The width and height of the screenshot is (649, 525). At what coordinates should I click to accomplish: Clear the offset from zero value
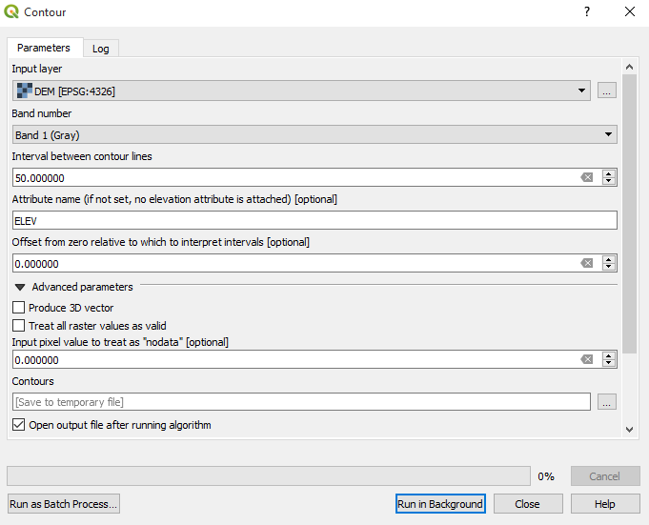pos(587,263)
